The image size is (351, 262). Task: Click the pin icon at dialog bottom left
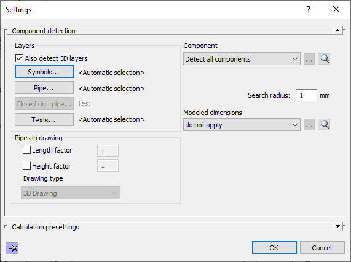click(x=12, y=248)
